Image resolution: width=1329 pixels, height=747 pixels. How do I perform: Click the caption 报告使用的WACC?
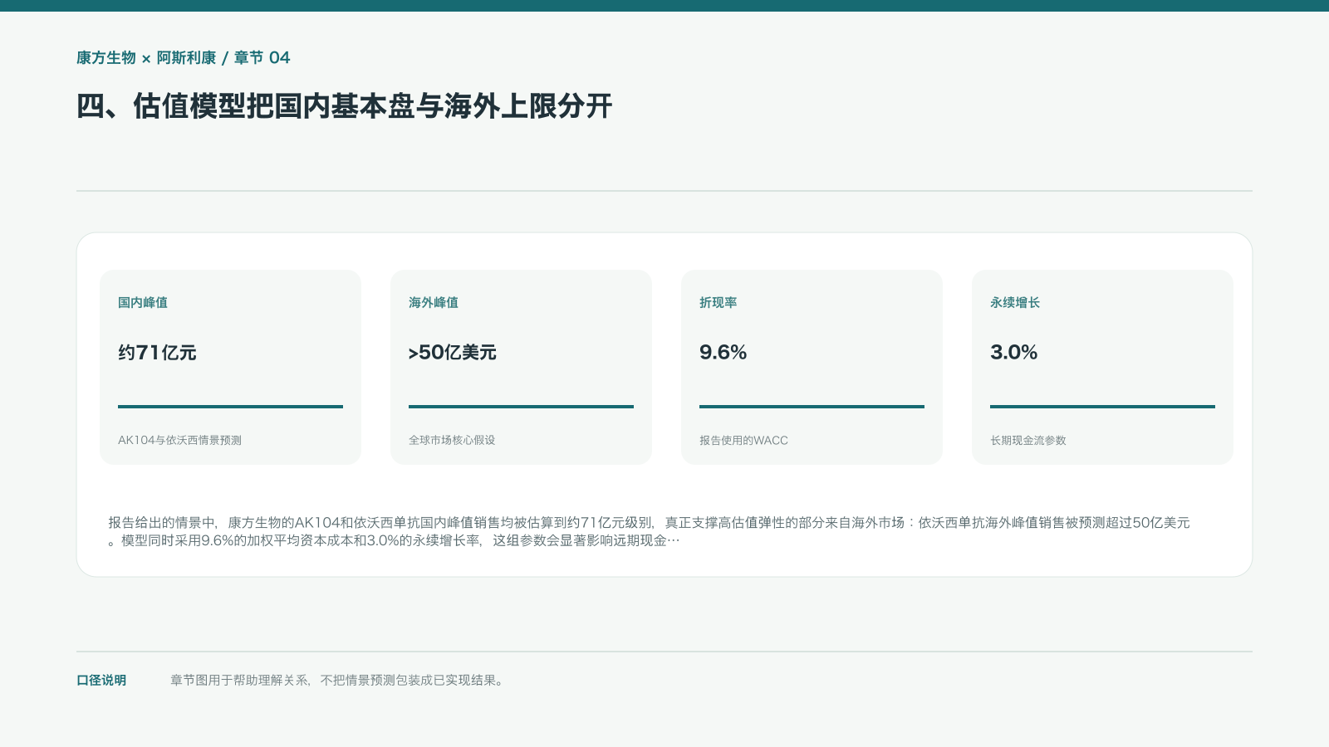point(743,440)
